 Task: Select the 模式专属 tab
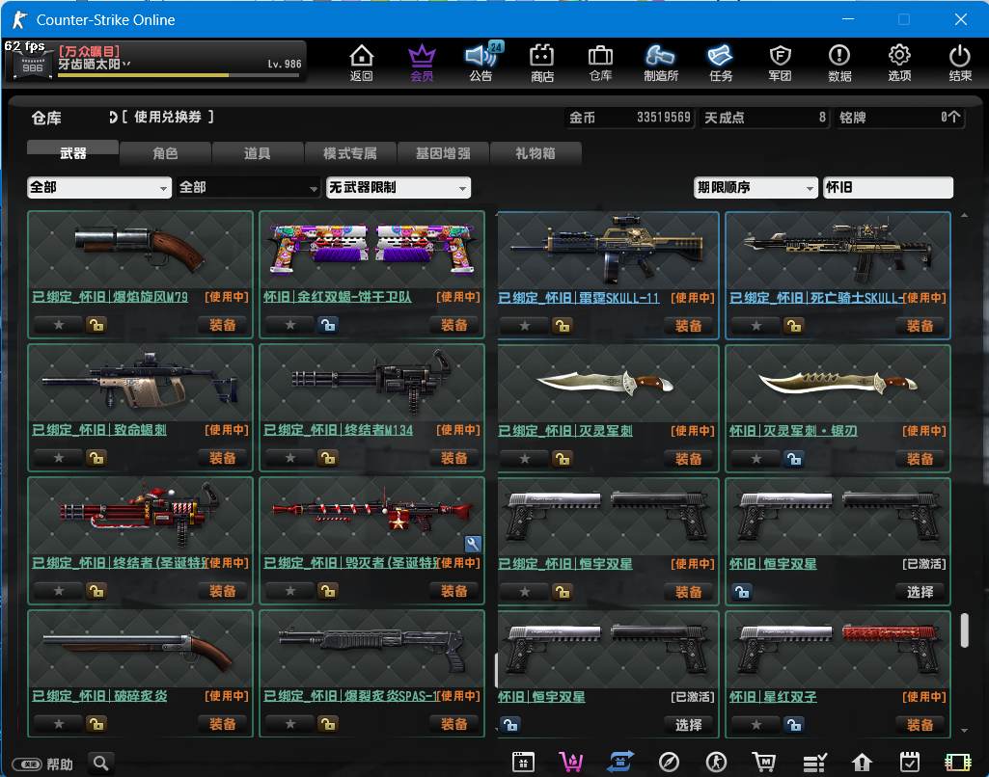[350, 152]
